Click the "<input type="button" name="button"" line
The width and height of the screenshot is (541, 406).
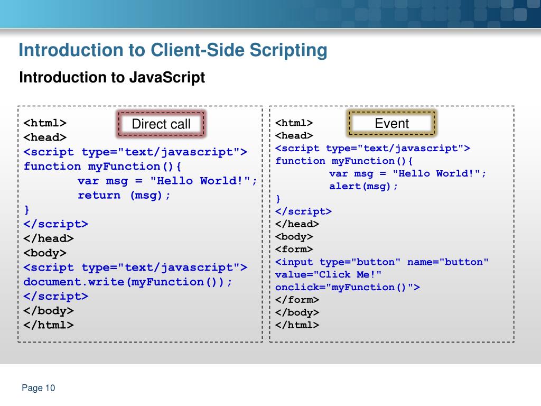pyautogui.click(x=382, y=262)
